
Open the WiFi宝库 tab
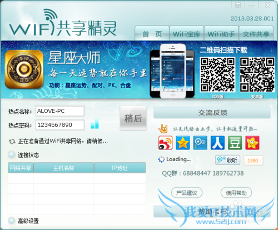pyautogui.click(x=186, y=33)
